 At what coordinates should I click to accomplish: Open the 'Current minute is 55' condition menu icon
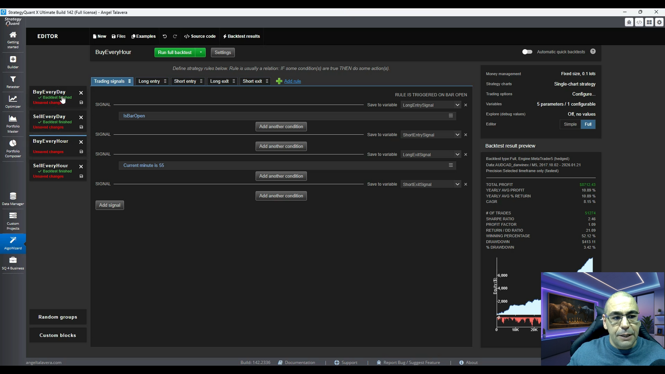(x=451, y=165)
